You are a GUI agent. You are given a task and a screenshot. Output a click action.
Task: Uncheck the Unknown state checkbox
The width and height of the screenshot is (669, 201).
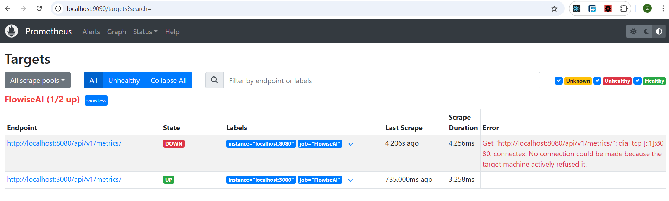pyautogui.click(x=559, y=81)
